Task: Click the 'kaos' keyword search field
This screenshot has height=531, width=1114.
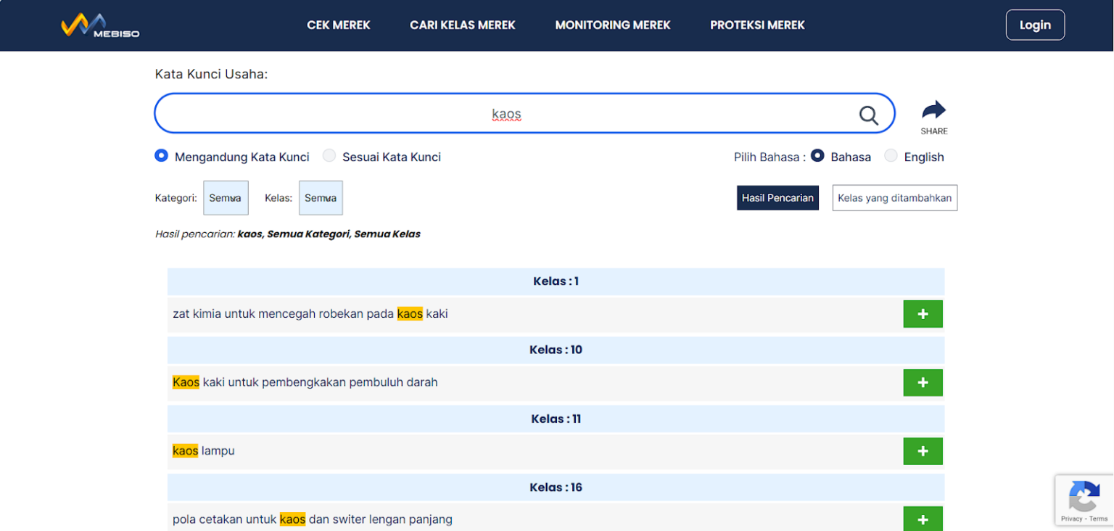Action: tap(506, 114)
